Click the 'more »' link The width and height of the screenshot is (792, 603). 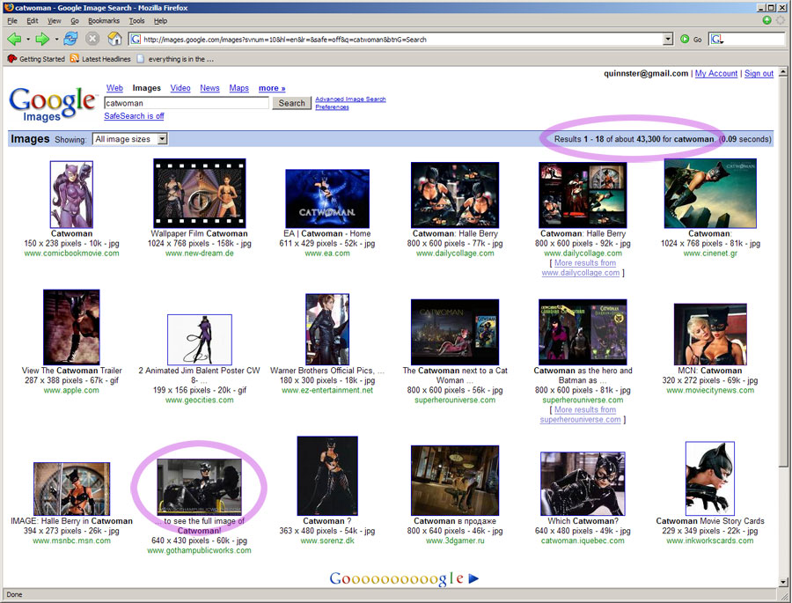(272, 88)
